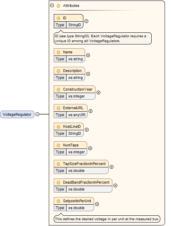Expand the ID attribute details
This screenshot has height=226, width=171.
86,21
